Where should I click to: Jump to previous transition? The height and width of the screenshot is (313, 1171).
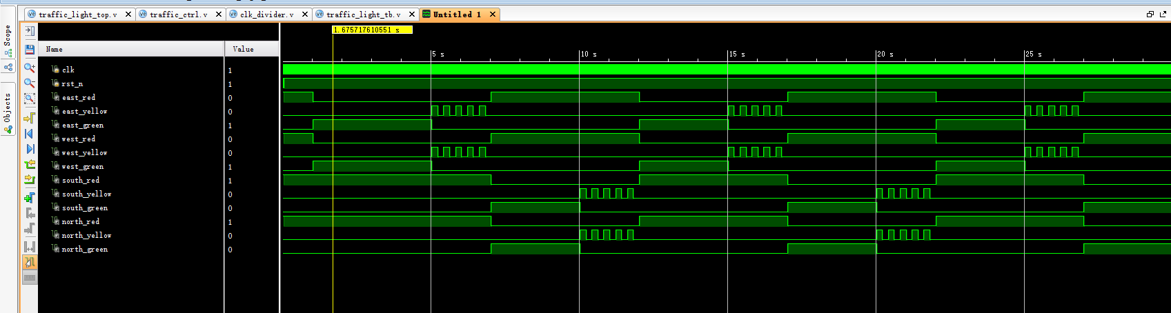30,164
